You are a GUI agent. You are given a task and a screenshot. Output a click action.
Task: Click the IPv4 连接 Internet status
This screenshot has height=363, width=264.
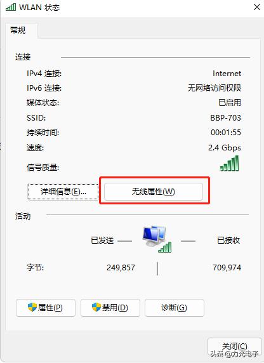227,74
